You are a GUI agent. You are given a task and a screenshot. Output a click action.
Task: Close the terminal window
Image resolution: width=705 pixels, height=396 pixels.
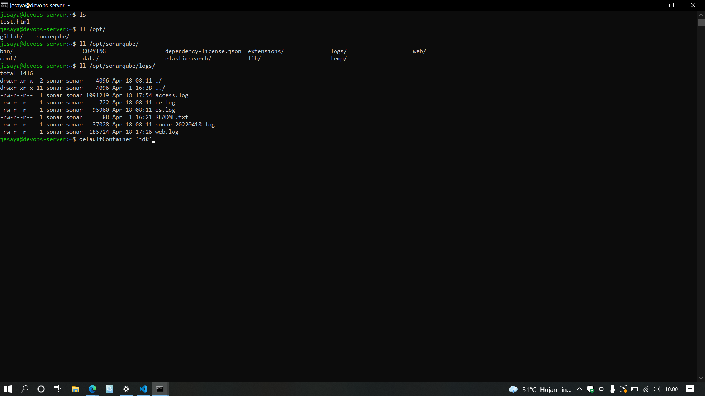tap(693, 5)
